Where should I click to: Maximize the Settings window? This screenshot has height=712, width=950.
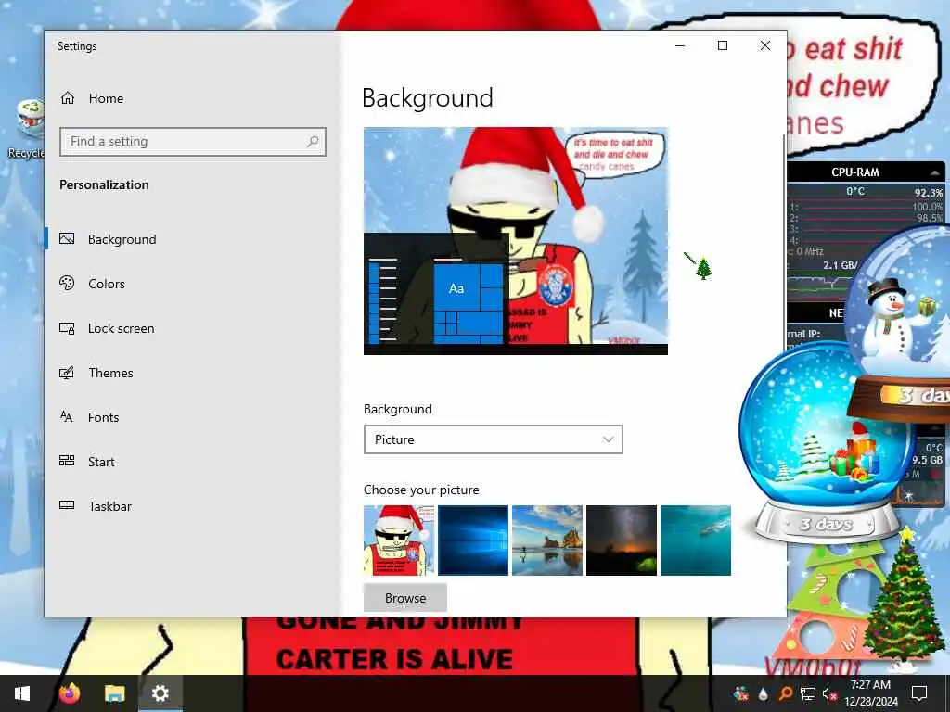coord(722,46)
